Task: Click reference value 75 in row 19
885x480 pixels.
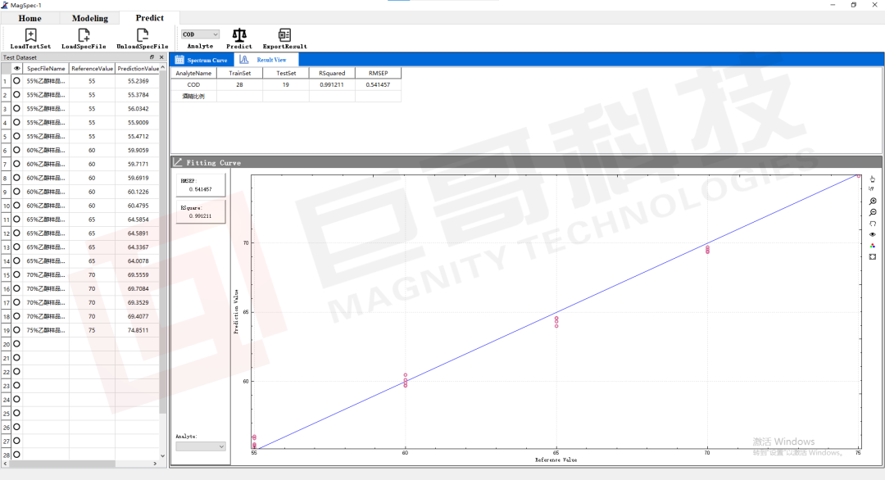Action: click(92, 330)
